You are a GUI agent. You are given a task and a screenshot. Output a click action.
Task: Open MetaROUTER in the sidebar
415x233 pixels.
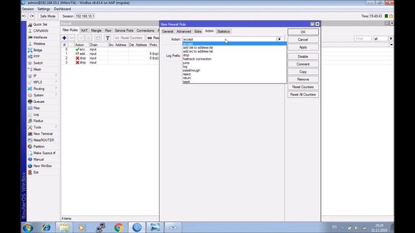point(43,140)
